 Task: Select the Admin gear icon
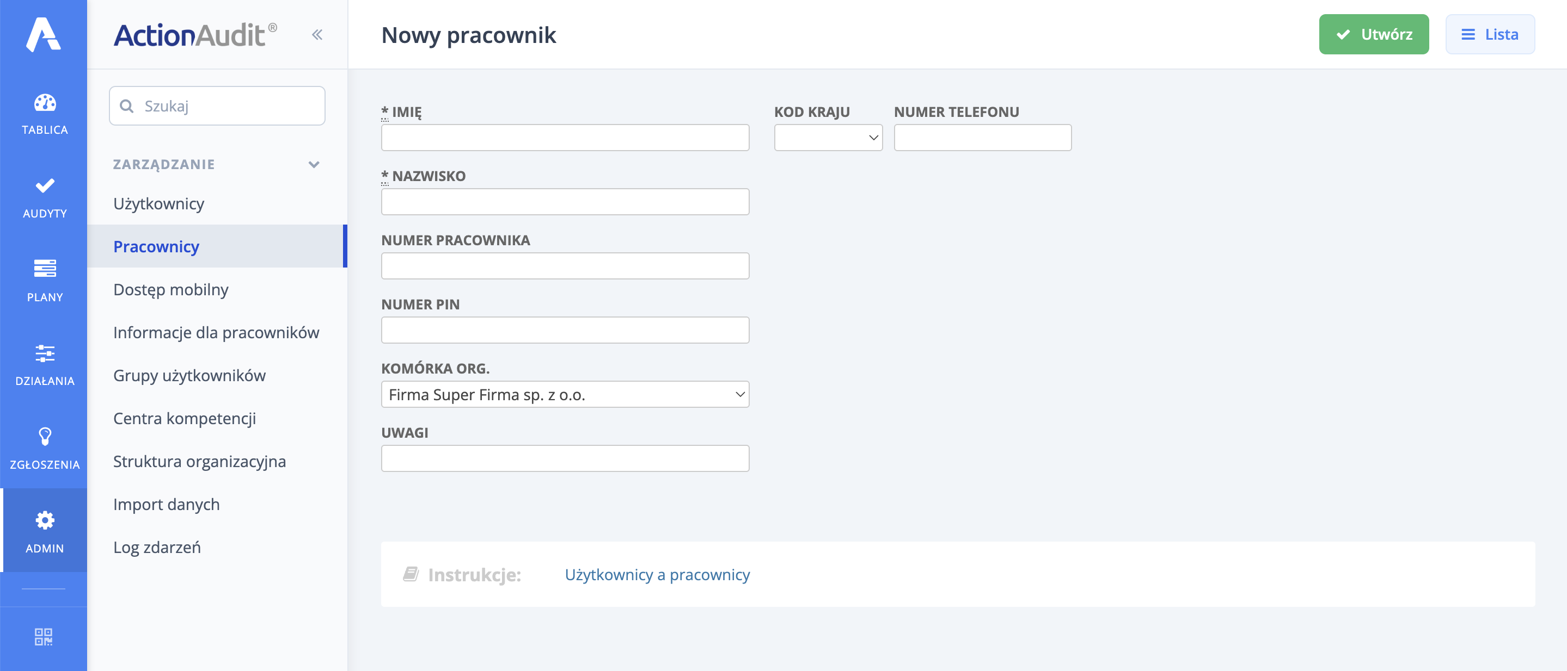point(44,520)
